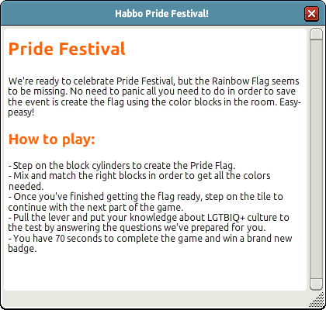Click the 'Habbo Pride Festival!' title bar text
The height and width of the screenshot is (310, 326).
162,13
